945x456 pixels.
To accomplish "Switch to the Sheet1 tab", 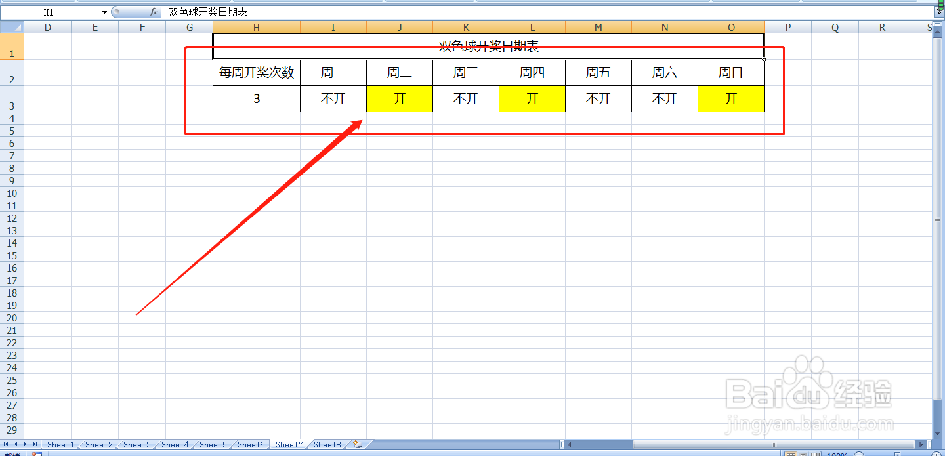I will [60, 444].
